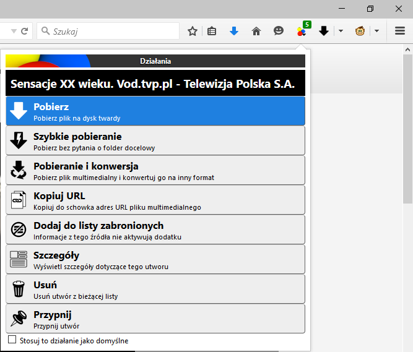Open the URL history dropdown arrow

14,32
